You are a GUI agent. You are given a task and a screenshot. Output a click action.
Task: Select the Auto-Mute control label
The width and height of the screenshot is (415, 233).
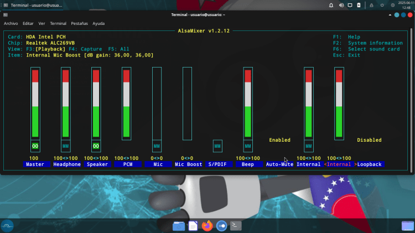click(279, 164)
